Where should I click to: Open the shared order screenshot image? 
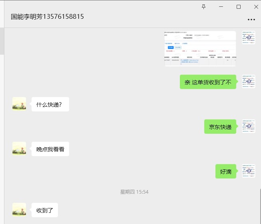[x=200, y=48]
